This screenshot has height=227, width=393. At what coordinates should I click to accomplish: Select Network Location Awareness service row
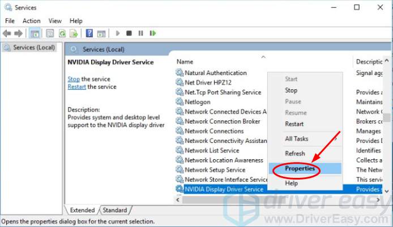point(224,160)
